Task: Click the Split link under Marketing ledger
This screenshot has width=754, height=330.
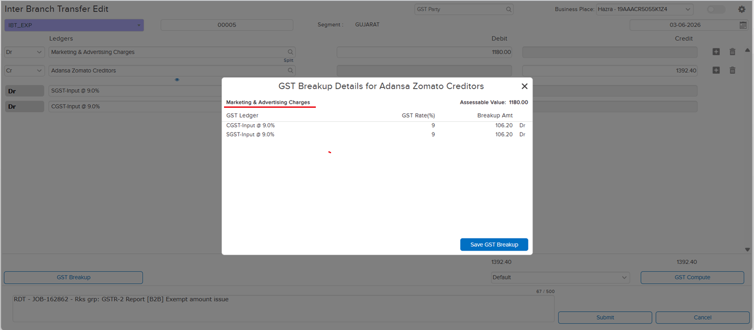Action: pyautogui.click(x=288, y=61)
